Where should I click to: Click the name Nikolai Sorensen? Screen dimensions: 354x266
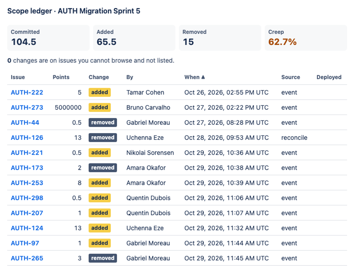(150, 153)
